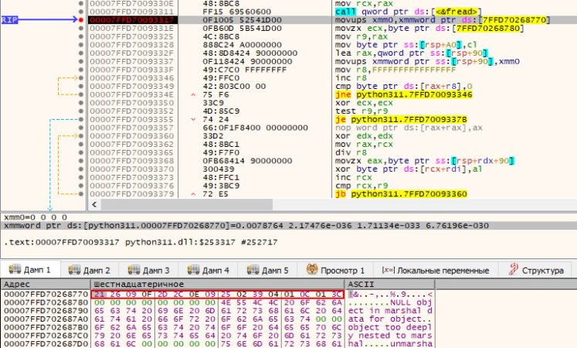Click the Локальные переменные [x=] icon
The height and width of the screenshot is (348, 577).
click(x=388, y=270)
